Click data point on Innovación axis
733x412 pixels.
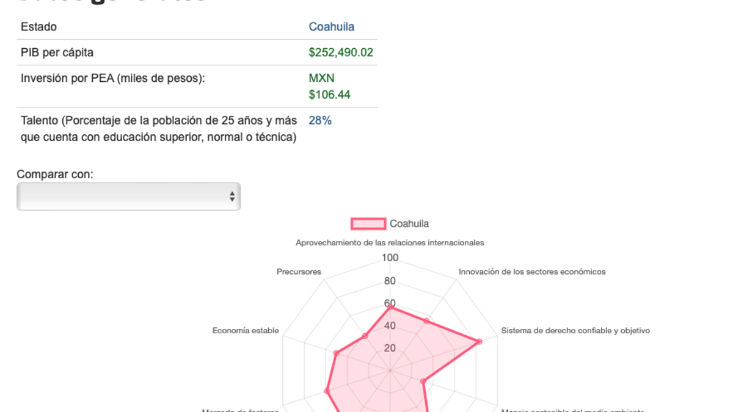[x=426, y=320]
